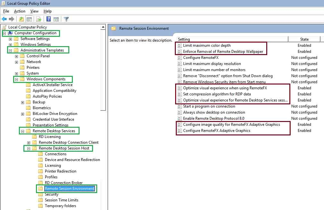The width and height of the screenshot is (324, 210).
Task: Select Enforce Removal of Remote Desktop Wallpaper
Action: point(223,52)
